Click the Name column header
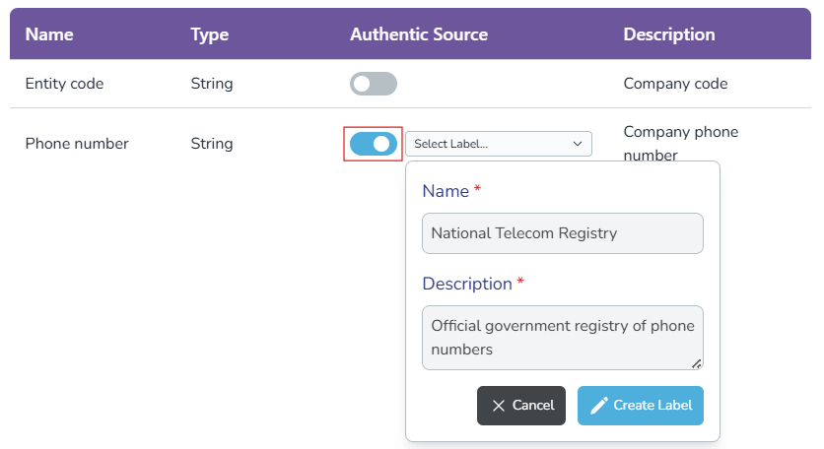The image size is (824, 449). tap(49, 33)
